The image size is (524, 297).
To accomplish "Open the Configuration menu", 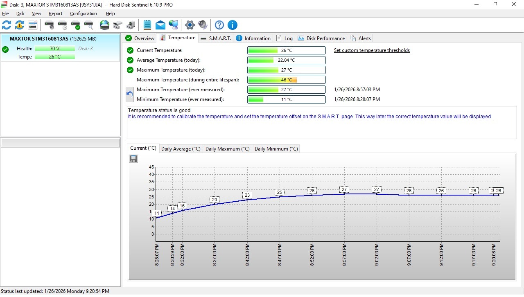I will (x=83, y=13).
